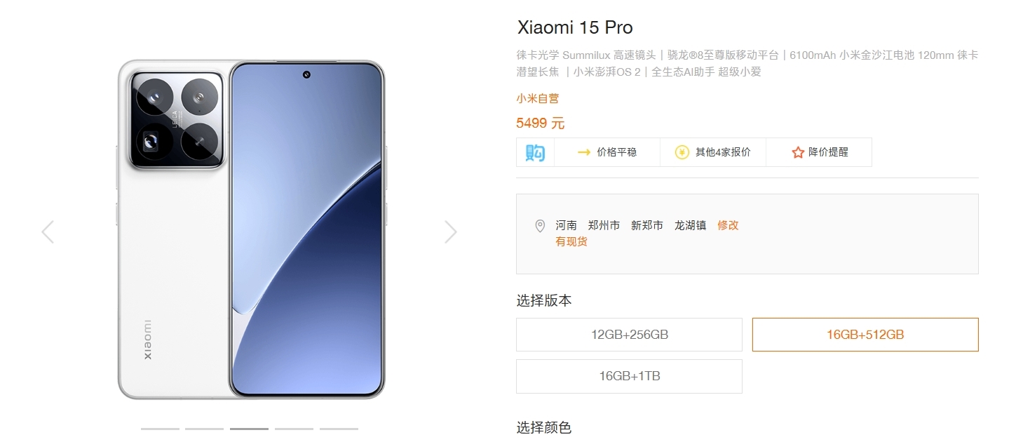
Task: Select the active third image indicator
Action: [249, 429]
